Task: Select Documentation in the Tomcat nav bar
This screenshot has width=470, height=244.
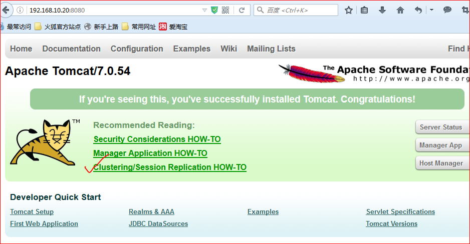Action: pyautogui.click(x=71, y=48)
